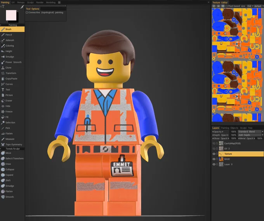Enable Connective (topological) painting checkbox
The height and width of the screenshot is (221, 264).
(27, 12)
